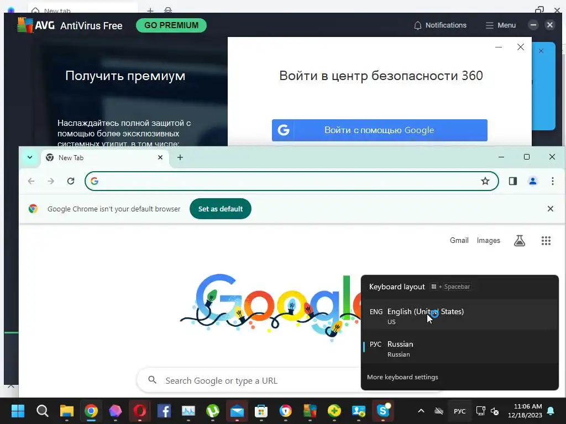Click the Chrome back navigation arrow
Screen dimensions: 566x424
coord(32,181)
